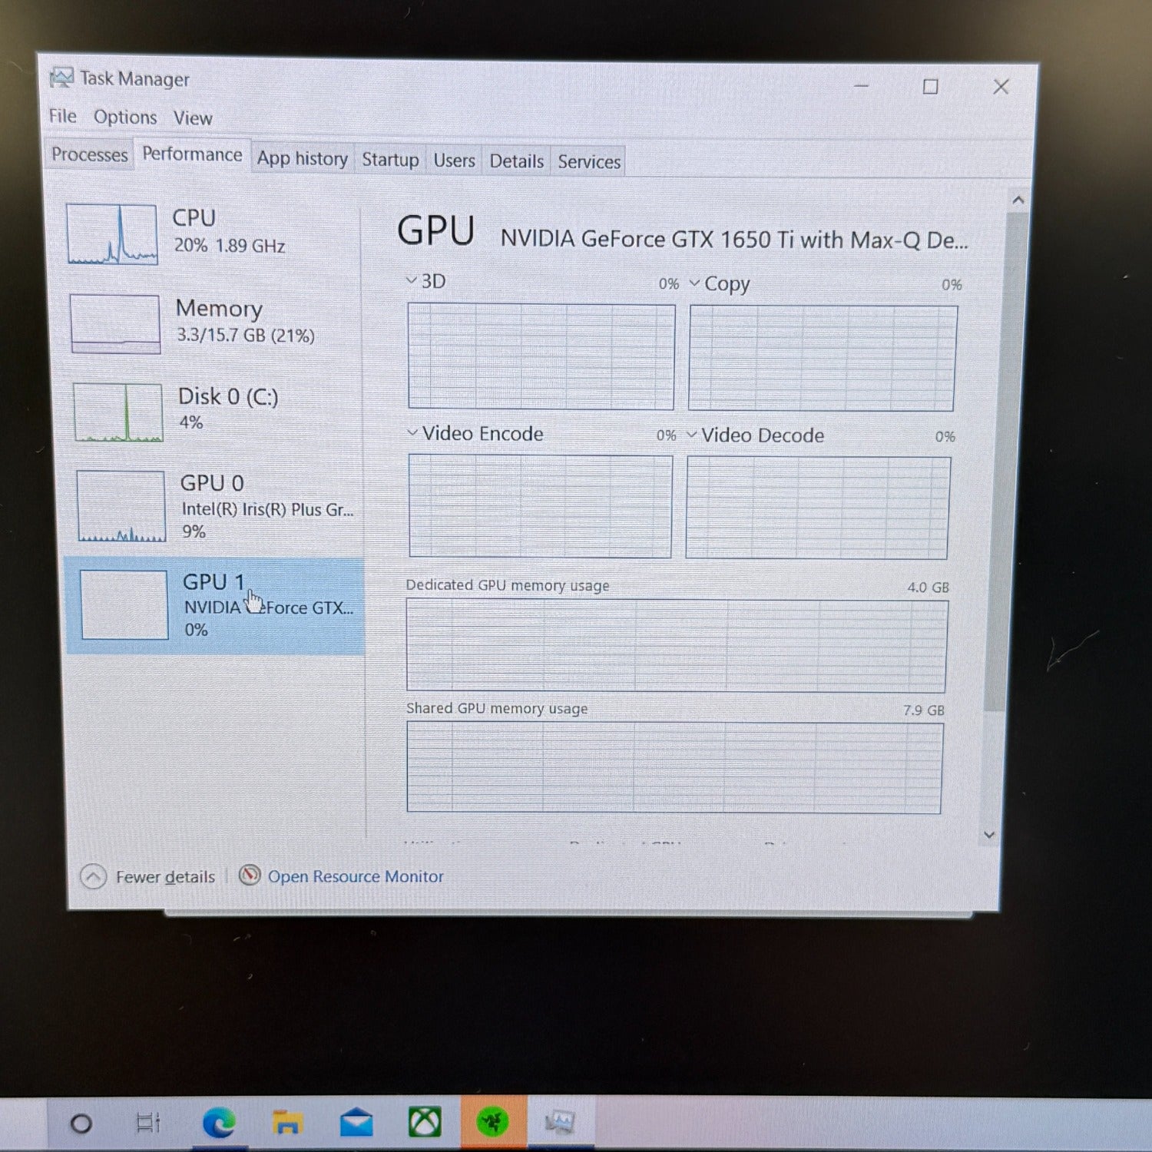Open the Xbox app taskbar icon
Image resolution: width=1152 pixels, height=1152 pixels.
pyautogui.click(x=424, y=1122)
